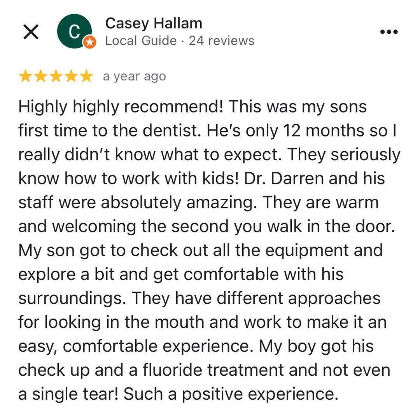The width and height of the screenshot is (420, 420).
Task: Tap the "a year ago" timestamp
Action: click(135, 76)
